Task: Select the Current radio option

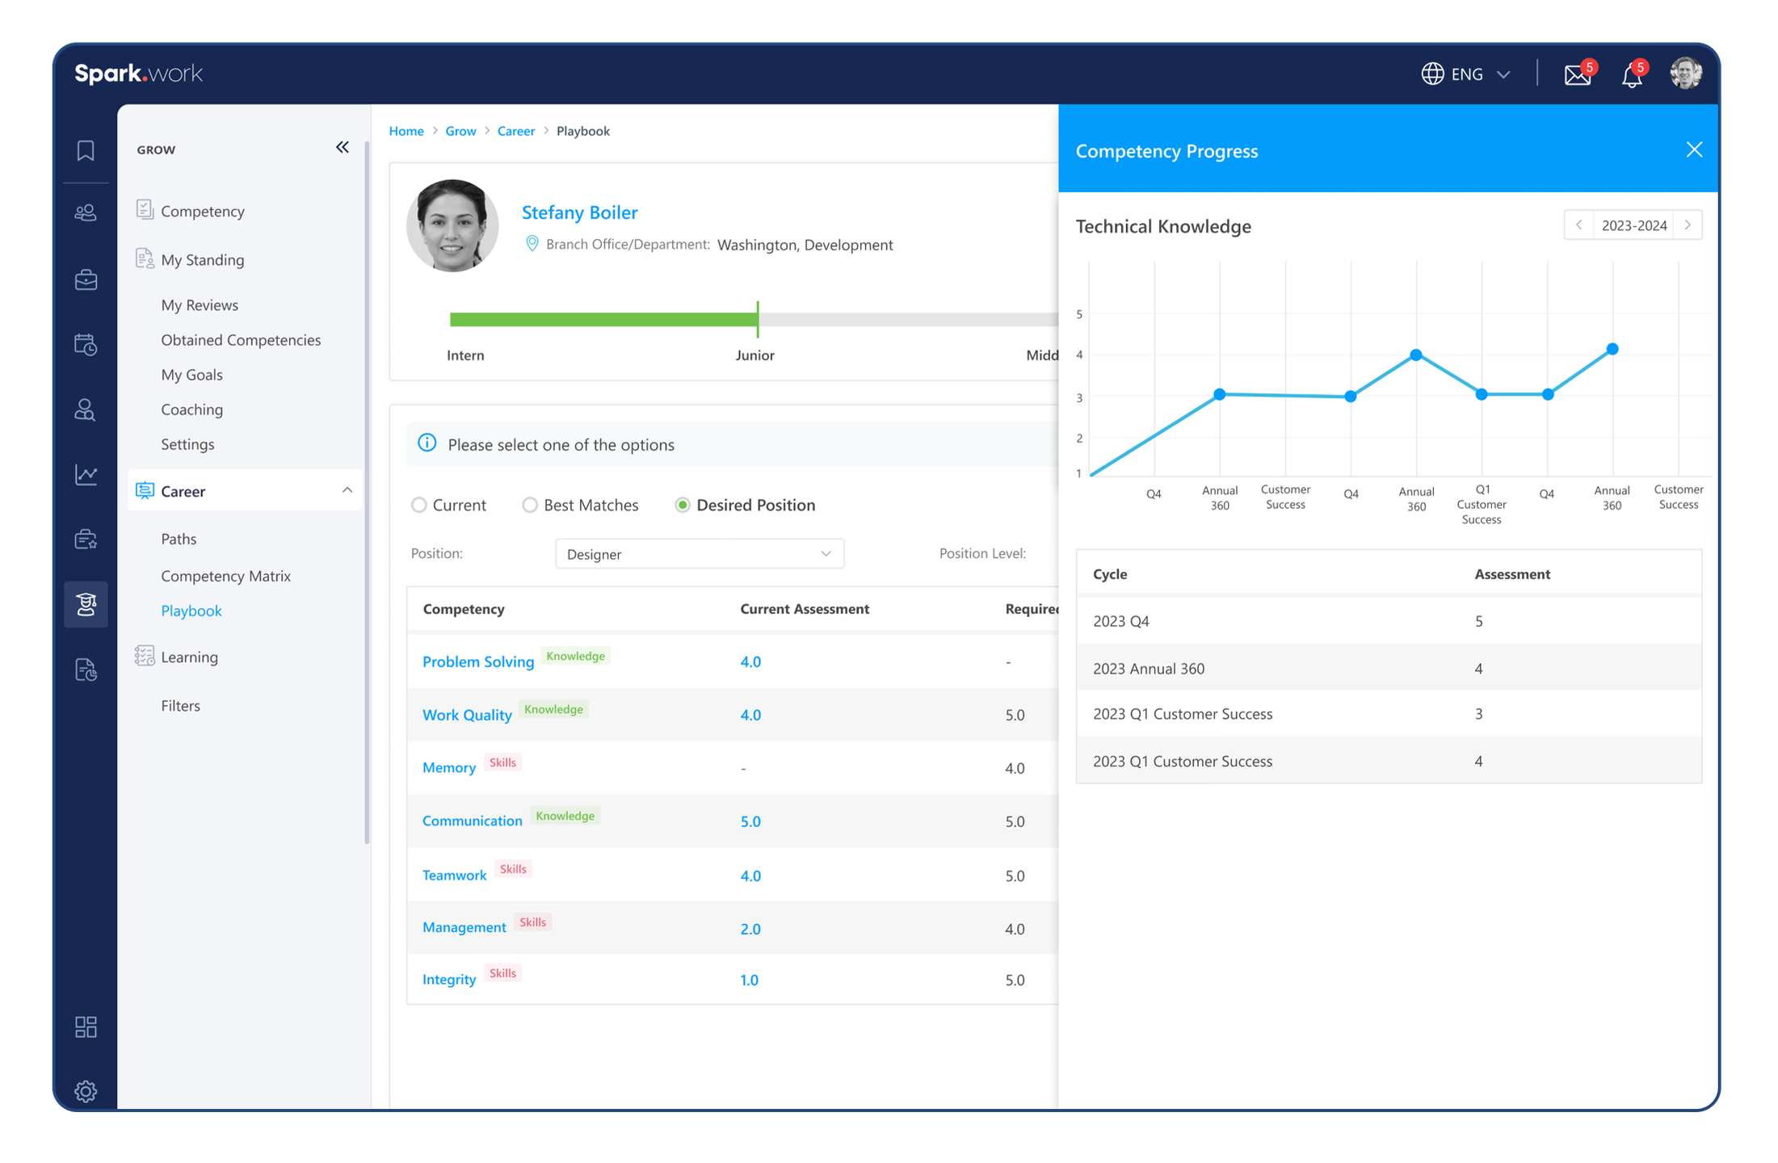Action: (x=418, y=505)
